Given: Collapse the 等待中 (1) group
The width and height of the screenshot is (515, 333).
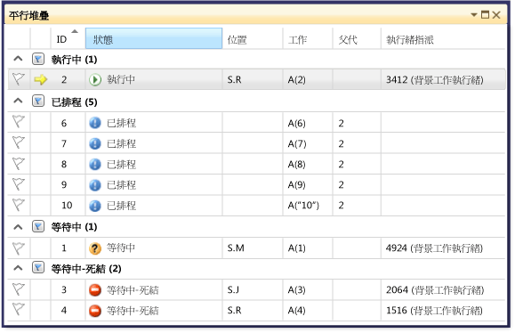Looking at the screenshot, I should tap(18, 227).
